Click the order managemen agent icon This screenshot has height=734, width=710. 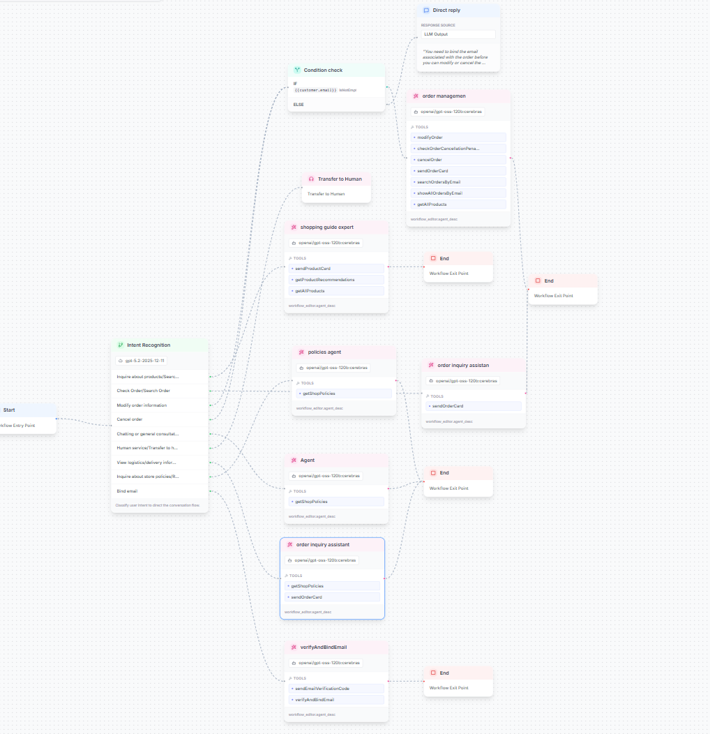416,96
